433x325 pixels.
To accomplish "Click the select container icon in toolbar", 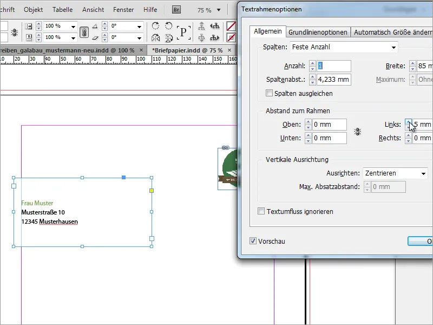I will click(x=202, y=26).
